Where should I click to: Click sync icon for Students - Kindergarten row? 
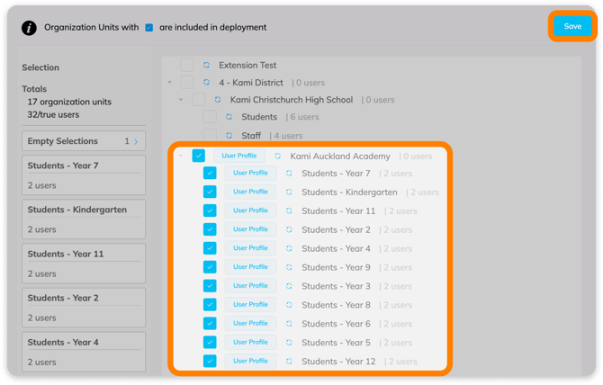tap(289, 192)
